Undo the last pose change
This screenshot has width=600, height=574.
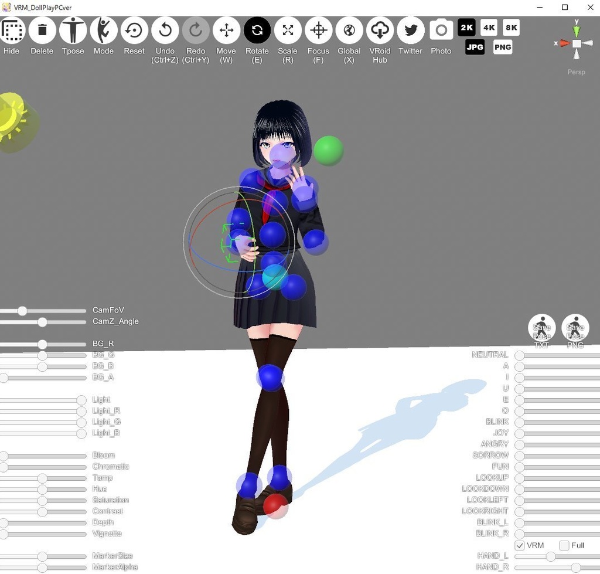point(165,29)
